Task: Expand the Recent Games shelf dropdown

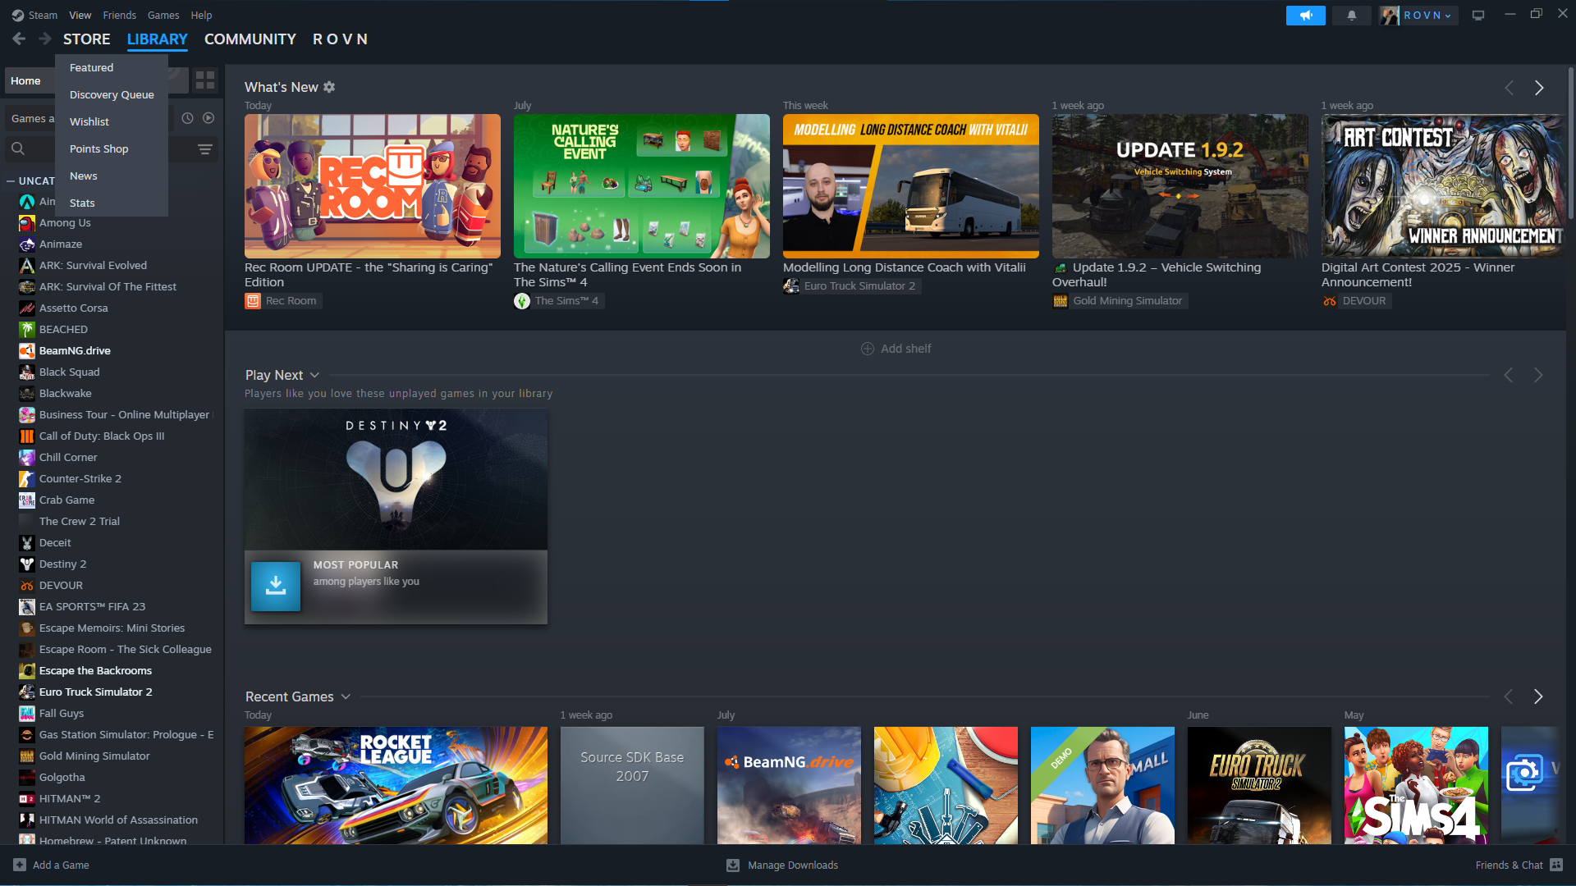Action: [346, 696]
